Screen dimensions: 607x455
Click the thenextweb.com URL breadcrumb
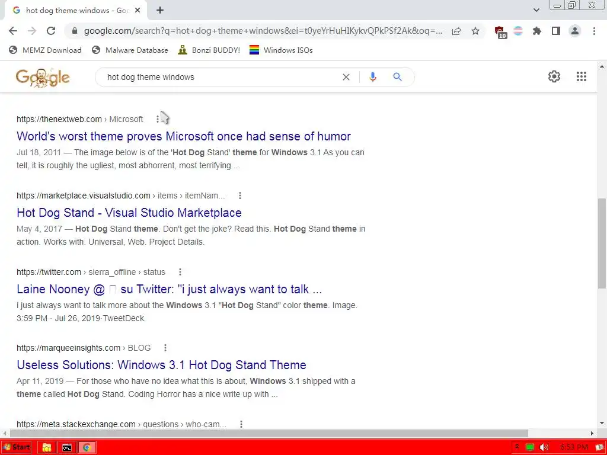click(80, 119)
